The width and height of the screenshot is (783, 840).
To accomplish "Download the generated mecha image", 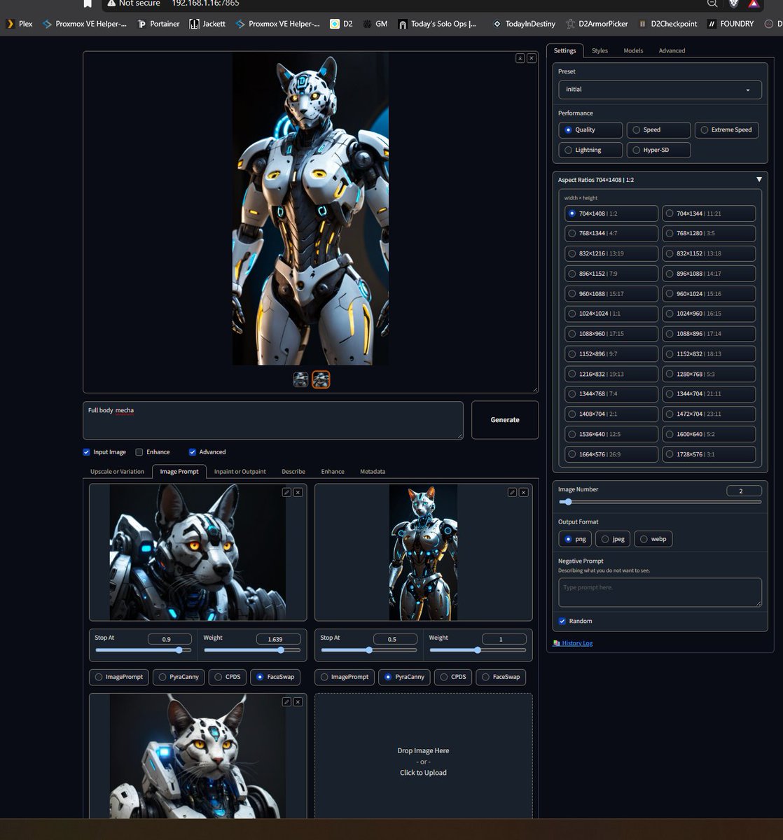I will click(x=520, y=58).
